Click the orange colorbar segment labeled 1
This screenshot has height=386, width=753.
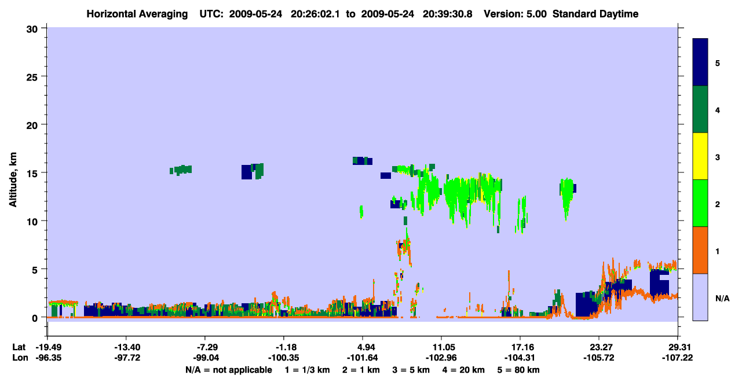coord(700,250)
